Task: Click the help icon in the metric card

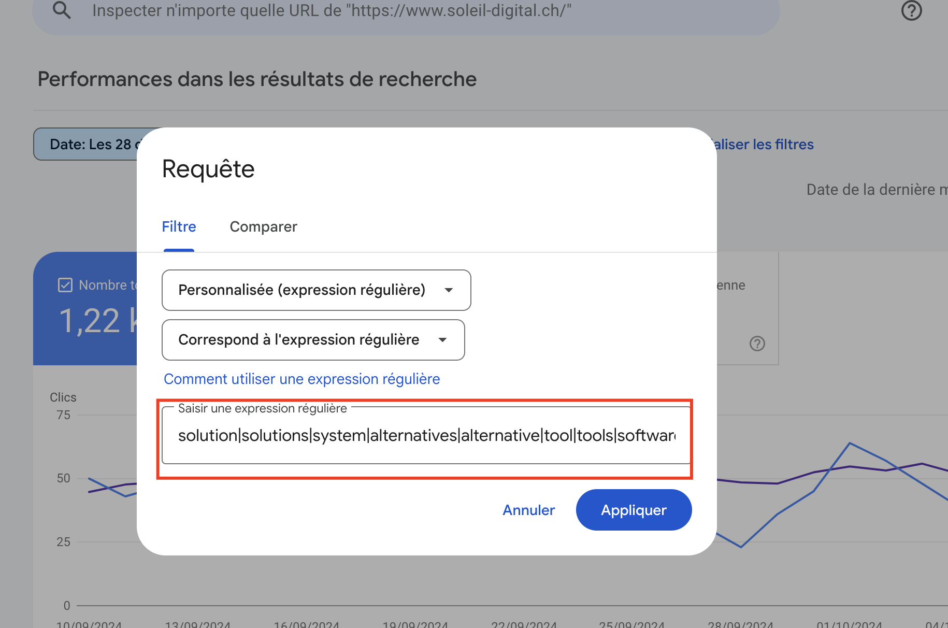Action: [757, 344]
